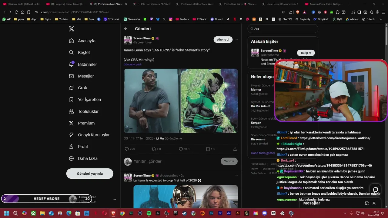Click the Yanıtla reply button
Viewport: 388px width, 218px height.
click(x=229, y=161)
